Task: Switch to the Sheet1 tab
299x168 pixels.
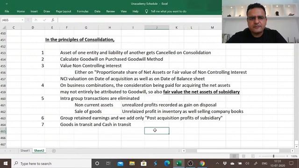Action: point(25,151)
